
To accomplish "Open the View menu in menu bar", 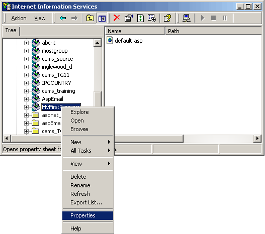I will (x=40, y=18).
